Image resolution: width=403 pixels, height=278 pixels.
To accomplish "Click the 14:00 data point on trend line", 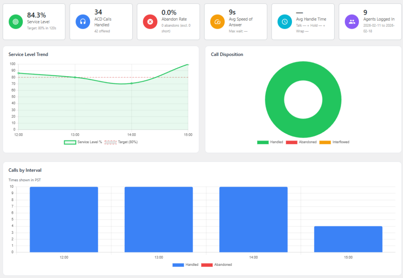I will pos(131,83).
